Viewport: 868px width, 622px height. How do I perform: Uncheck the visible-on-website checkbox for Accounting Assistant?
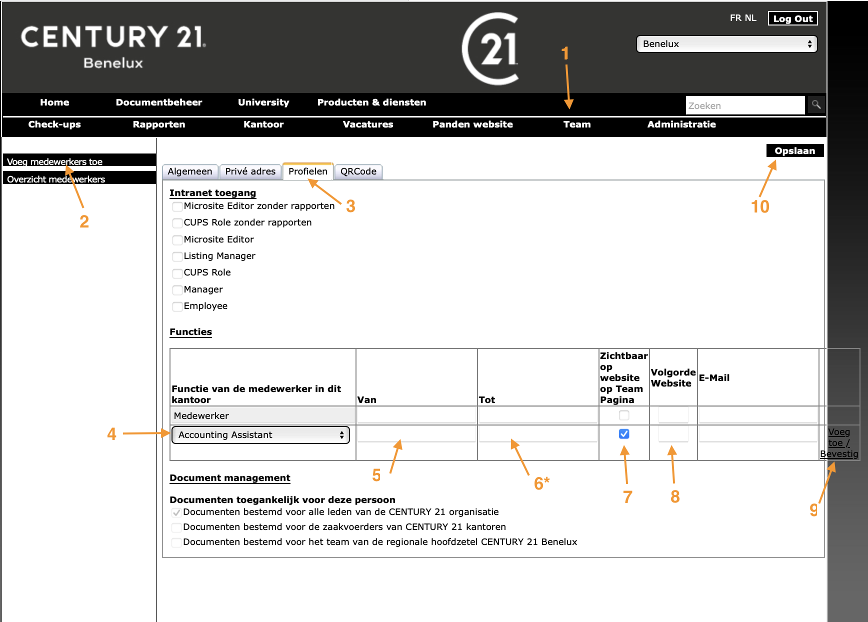point(623,434)
